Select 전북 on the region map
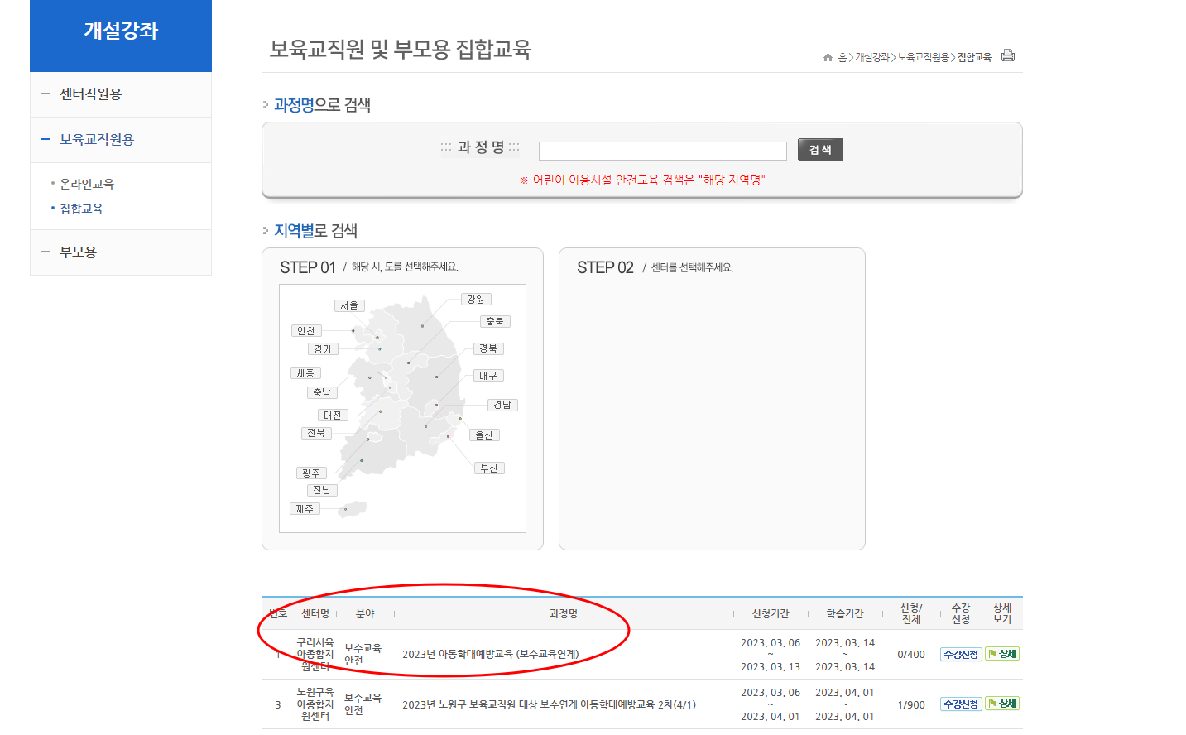Screen dimensions: 1186x735 point(316,433)
